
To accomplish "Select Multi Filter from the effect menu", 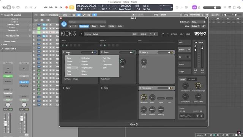I will (x=107, y=58).
